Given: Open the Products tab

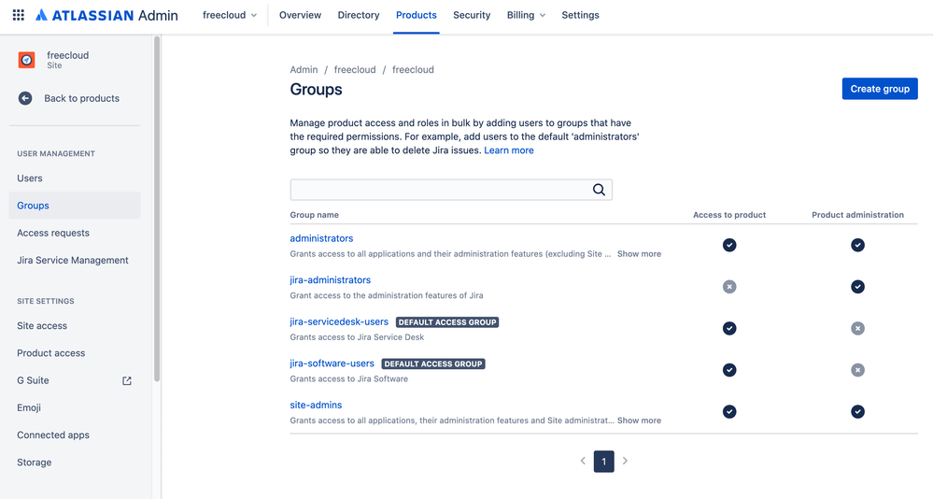Looking at the screenshot, I should (x=416, y=15).
